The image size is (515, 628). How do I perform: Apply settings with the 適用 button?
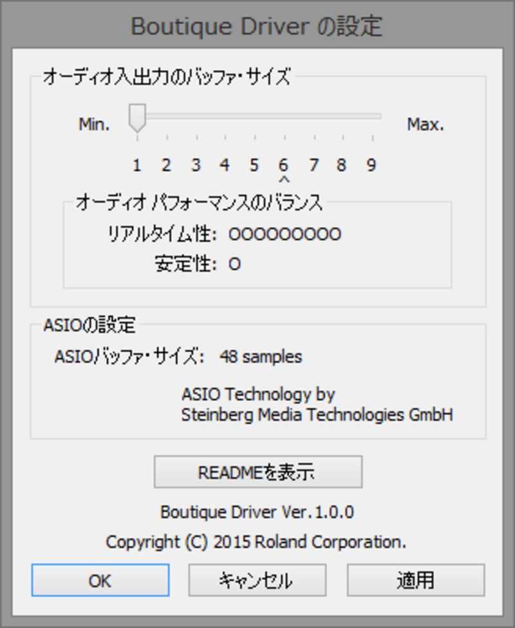[416, 580]
